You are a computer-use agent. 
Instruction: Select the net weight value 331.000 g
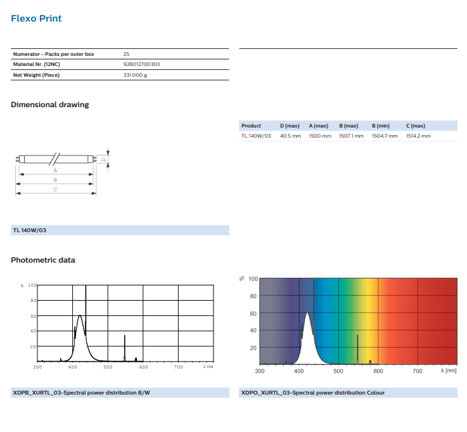(x=135, y=75)
